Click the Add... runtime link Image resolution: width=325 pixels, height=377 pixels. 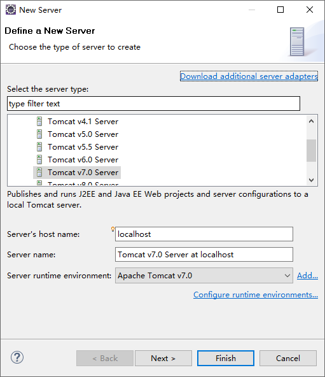(307, 276)
